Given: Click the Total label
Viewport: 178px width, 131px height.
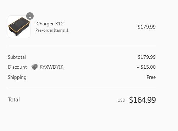Looking at the screenshot, I should (14, 100).
